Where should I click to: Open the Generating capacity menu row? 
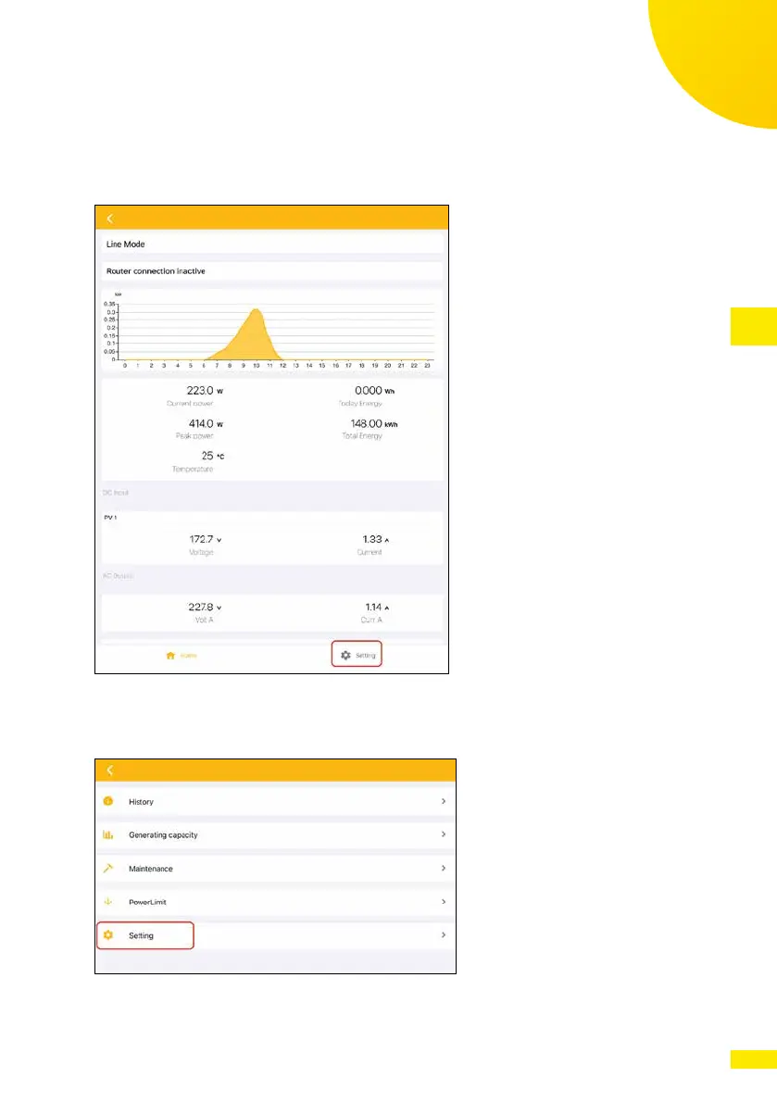(x=275, y=834)
